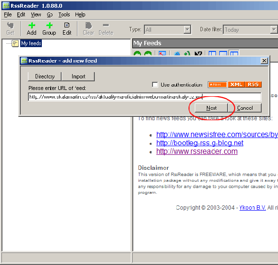Click the second green forward arrow icon
The height and width of the screenshot is (265, 278).
(x=148, y=53)
